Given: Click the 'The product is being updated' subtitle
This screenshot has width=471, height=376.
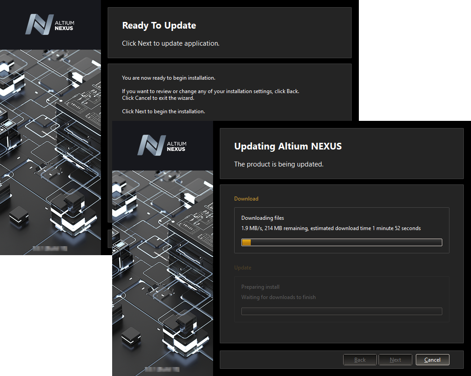Looking at the screenshot, I should coord(279,164).
